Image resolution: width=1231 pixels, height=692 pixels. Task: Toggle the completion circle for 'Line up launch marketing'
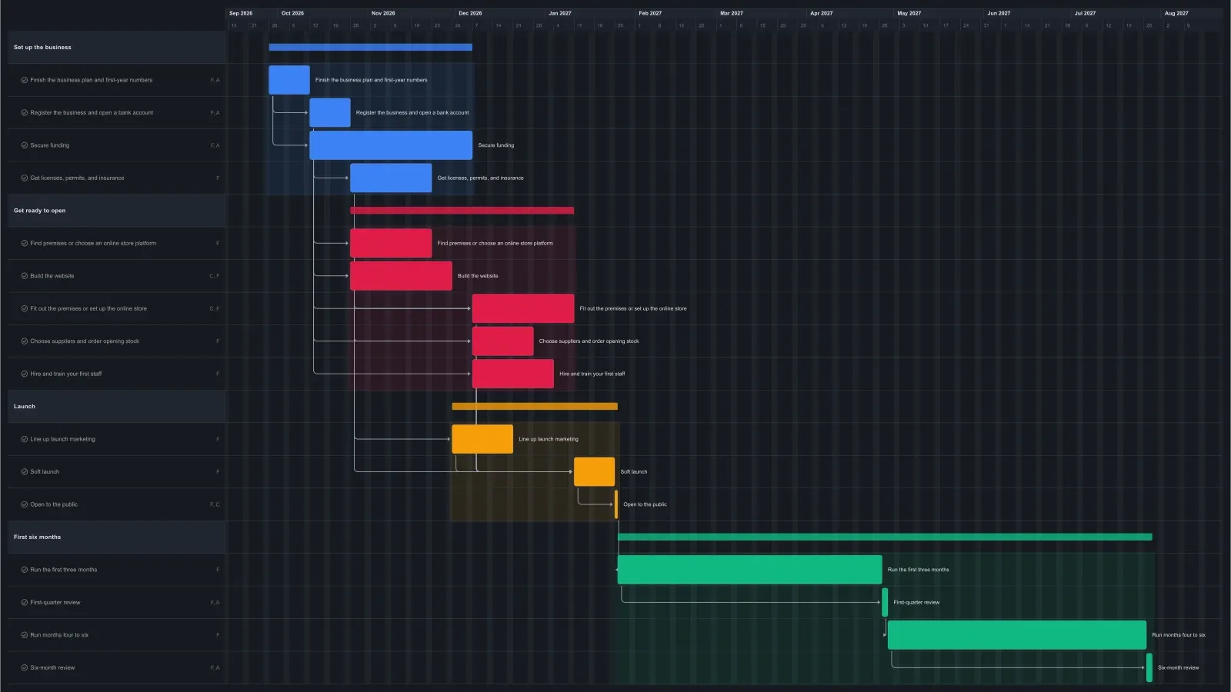pos(24,440)
